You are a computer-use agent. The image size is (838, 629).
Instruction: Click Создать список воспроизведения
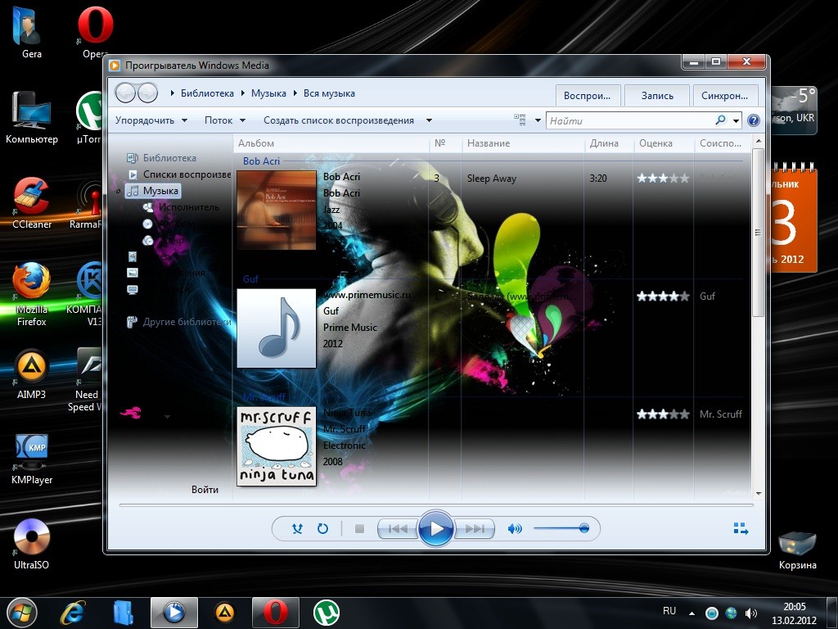339,120
